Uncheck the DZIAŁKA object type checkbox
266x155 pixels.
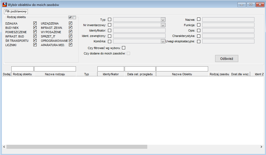35,23
